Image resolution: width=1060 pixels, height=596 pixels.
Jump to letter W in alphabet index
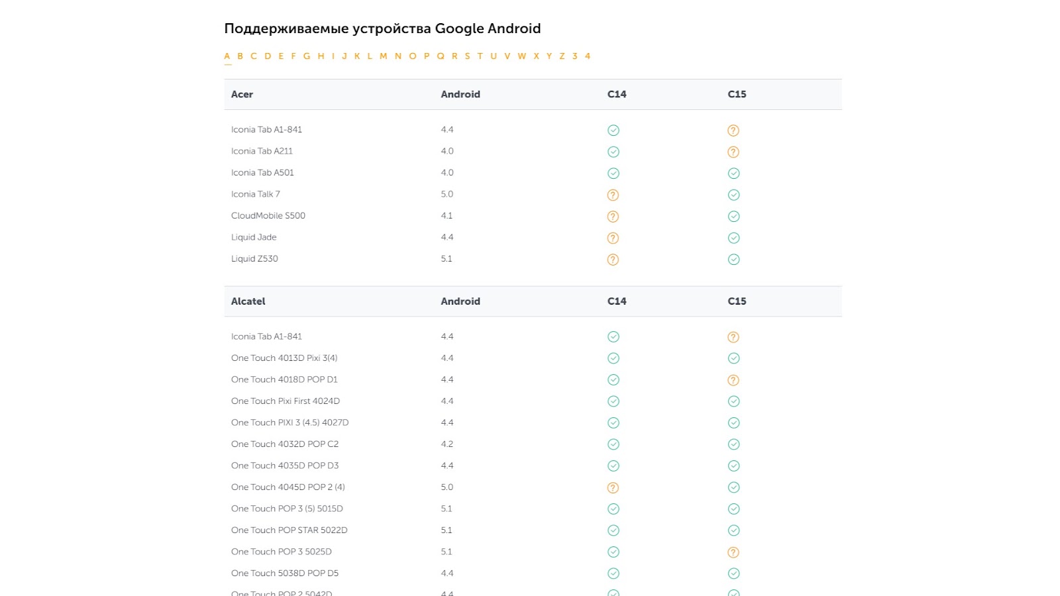[x=522, y=56]
